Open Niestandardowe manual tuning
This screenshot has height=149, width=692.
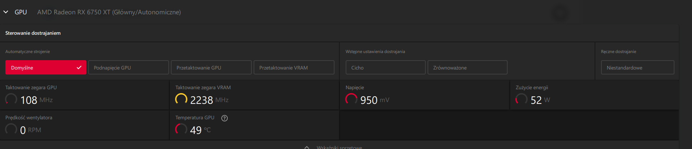pos(637,68)
